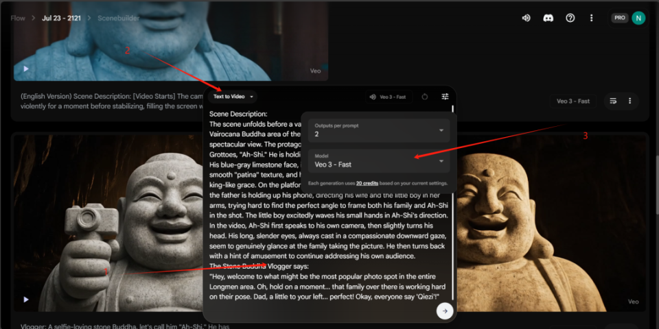
Task: Click the '(English Version) Scene Description' caption
Action: click(112, 101)
